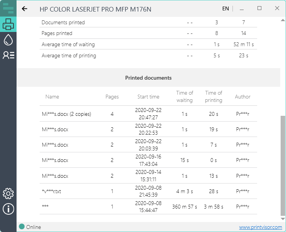Screen dimensions: 286x232
Task: Click the back arrow icon
Action: (x=25, y=8)
